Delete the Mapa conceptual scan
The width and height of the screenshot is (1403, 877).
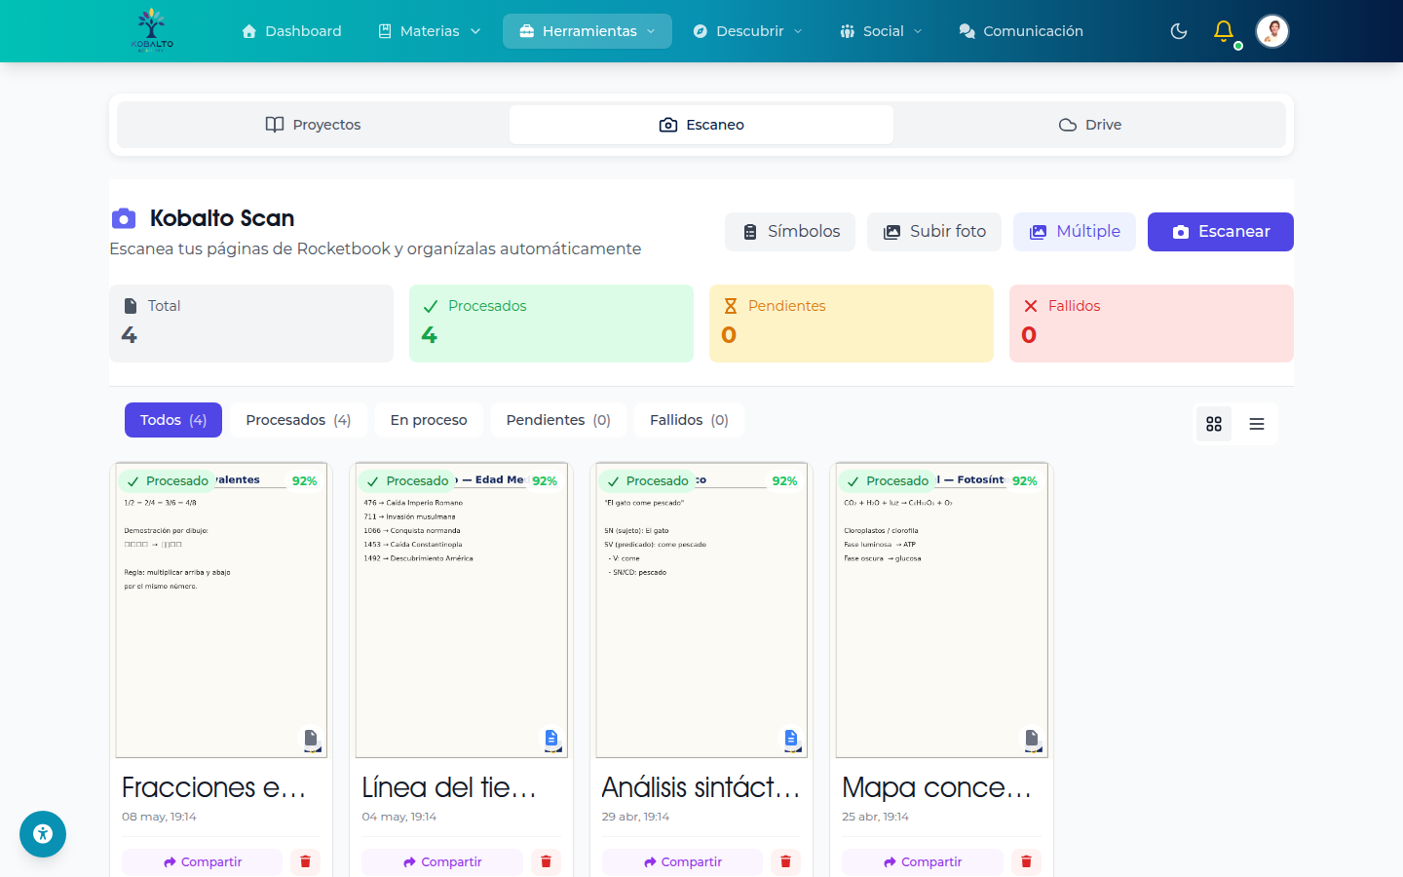[1026, 862]
